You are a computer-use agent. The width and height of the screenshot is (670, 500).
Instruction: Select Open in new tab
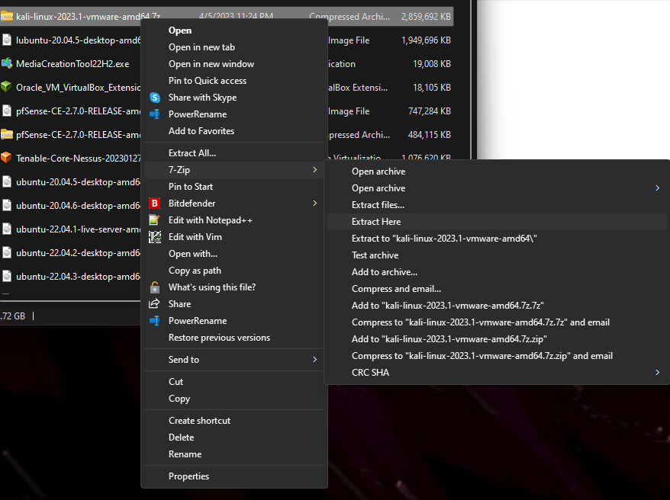point(201,47)
